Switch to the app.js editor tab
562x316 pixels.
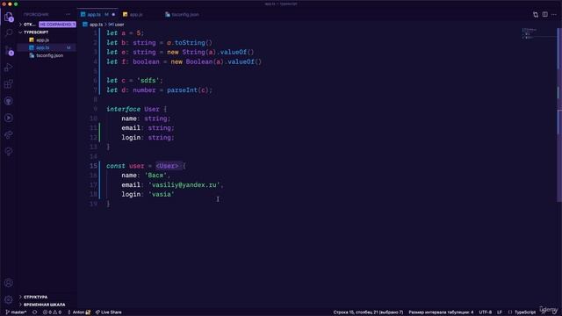[x=135, y=15]
